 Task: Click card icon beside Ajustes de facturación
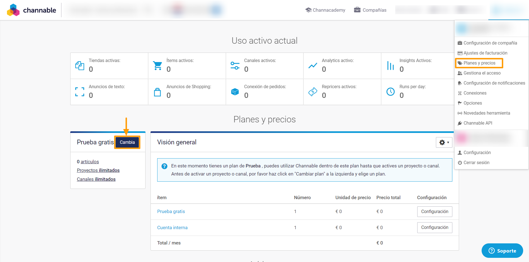(460, 53)
